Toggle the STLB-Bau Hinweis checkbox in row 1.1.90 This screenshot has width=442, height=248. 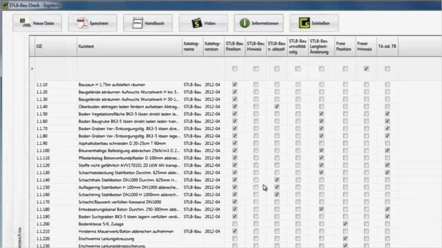(256, 143)
